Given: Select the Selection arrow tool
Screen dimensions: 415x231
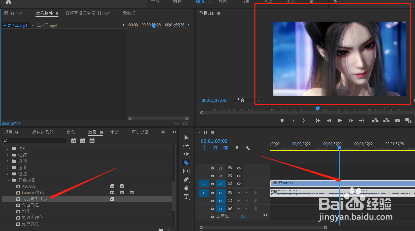Looking at the screenshot, I should tap(186, 137).
